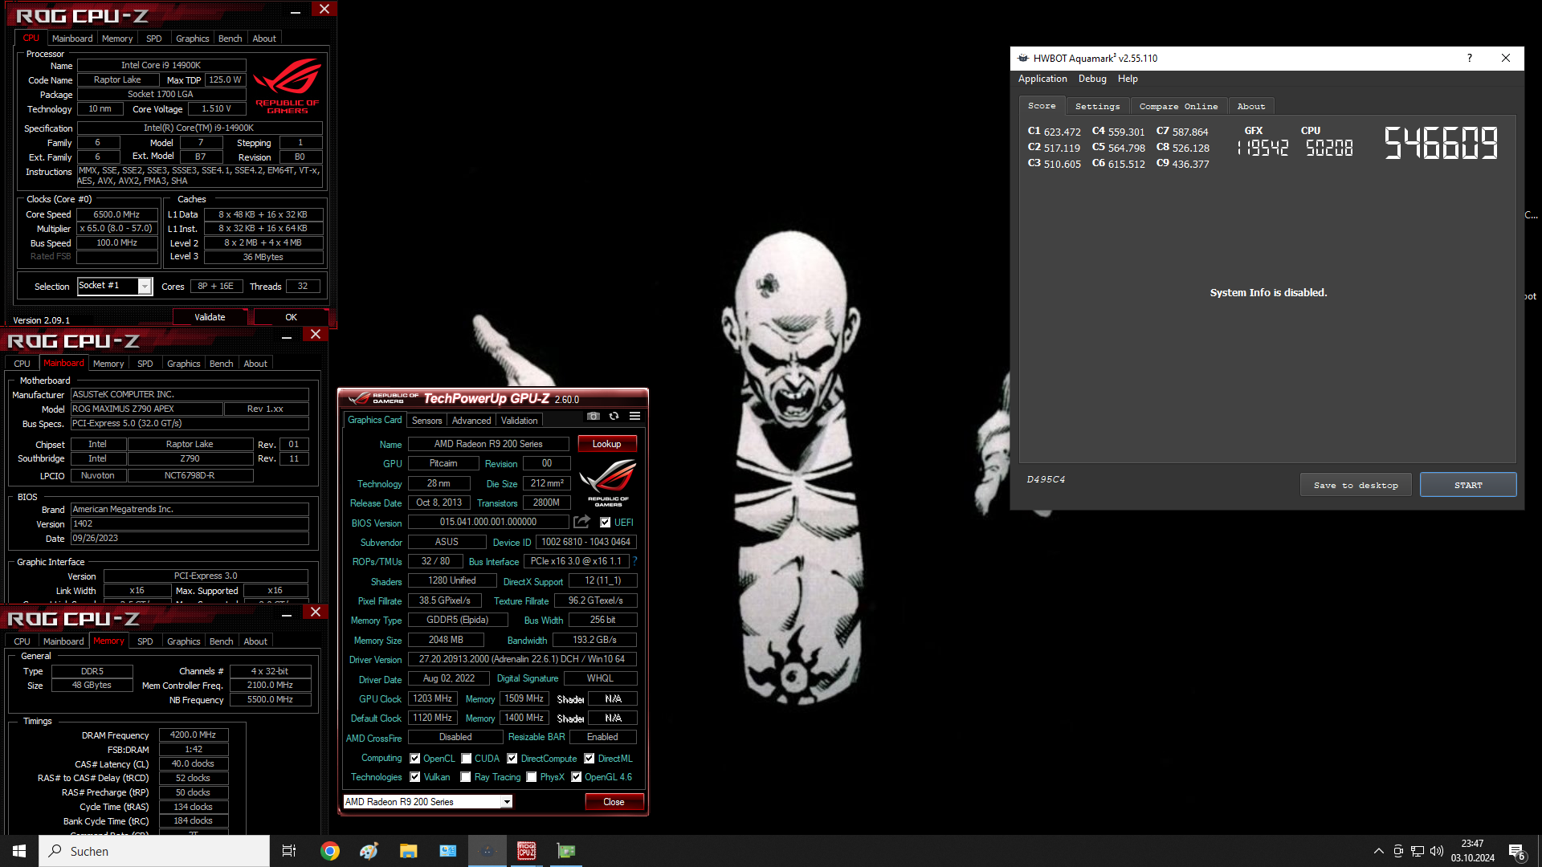The image size is (1542, 867).
Task: Toggle the CUDA checkbox
Action: tap(467, 759)
